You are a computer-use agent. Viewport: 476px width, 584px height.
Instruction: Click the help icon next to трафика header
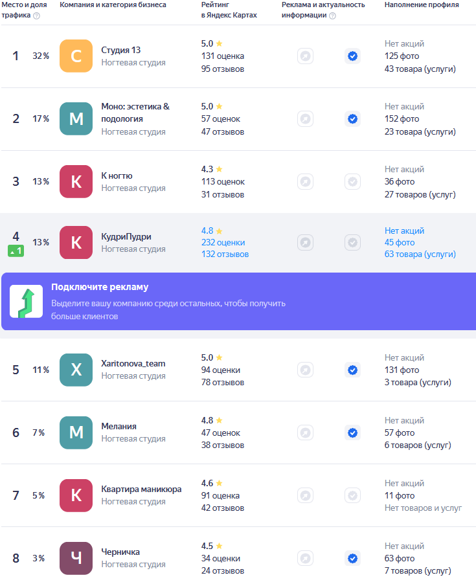coord(36,16)
